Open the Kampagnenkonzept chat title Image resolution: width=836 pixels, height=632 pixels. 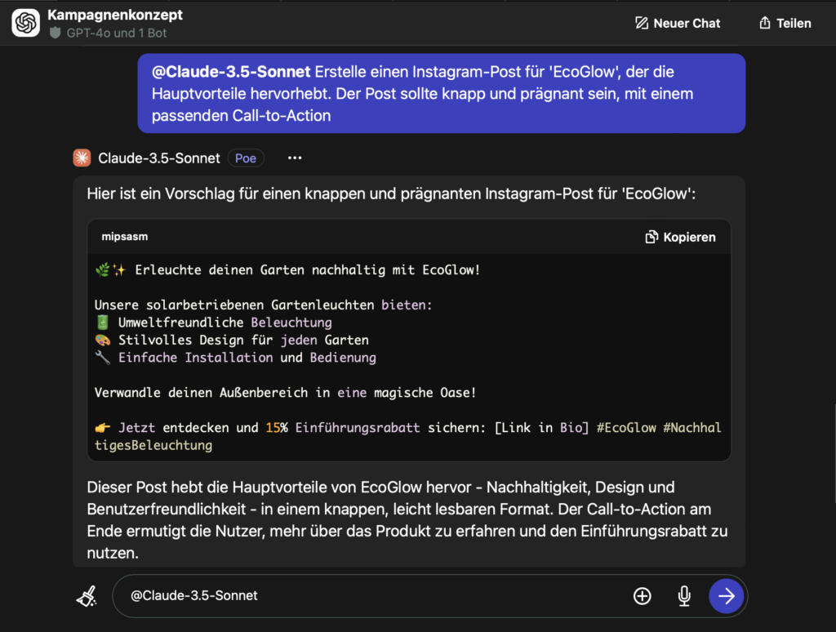(115, 15)
